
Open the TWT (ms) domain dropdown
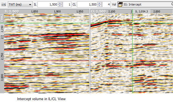20,4
